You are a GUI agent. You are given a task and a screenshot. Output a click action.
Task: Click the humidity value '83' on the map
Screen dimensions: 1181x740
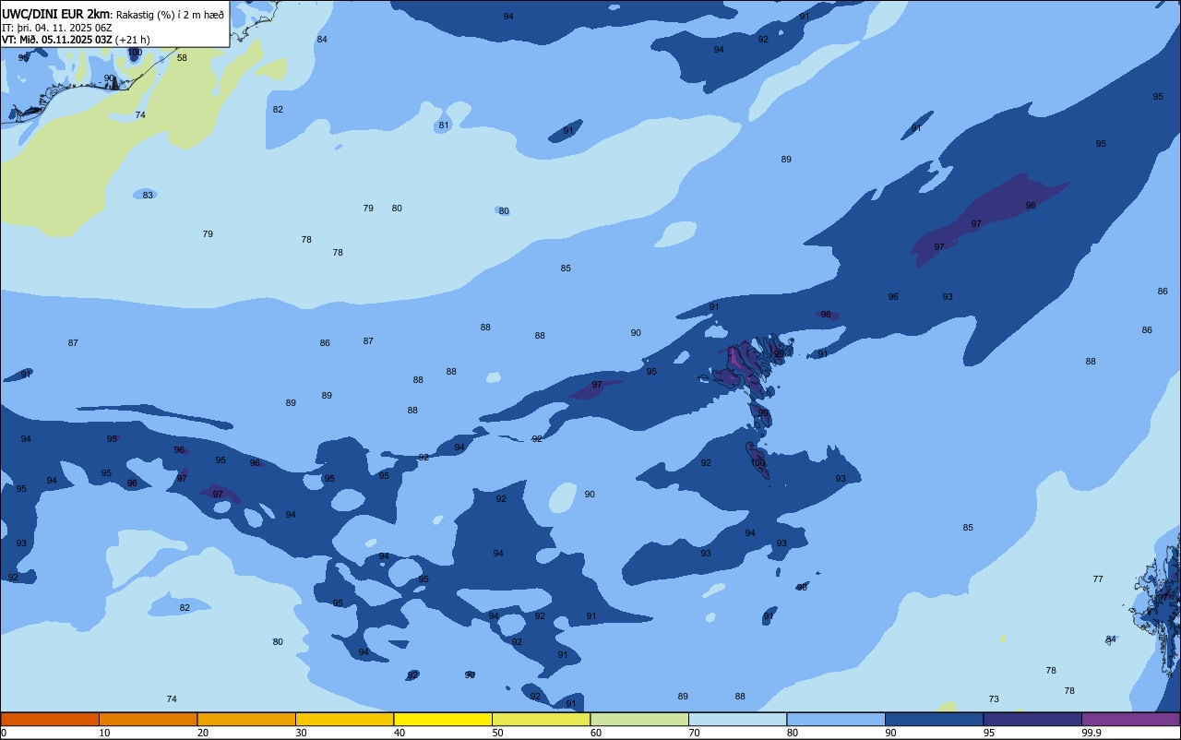[148, 195]
